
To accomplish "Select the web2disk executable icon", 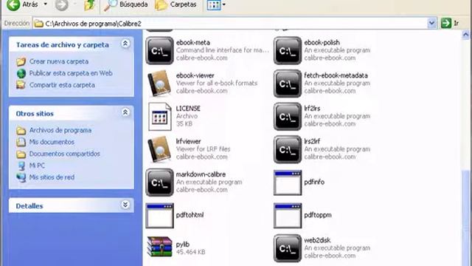I will click(x=288, y=248).
